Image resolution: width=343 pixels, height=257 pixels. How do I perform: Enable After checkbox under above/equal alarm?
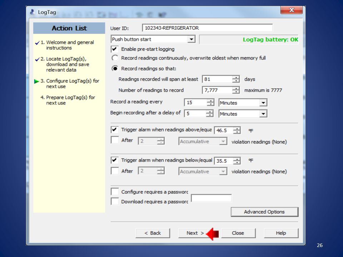[x=115, y=140]
